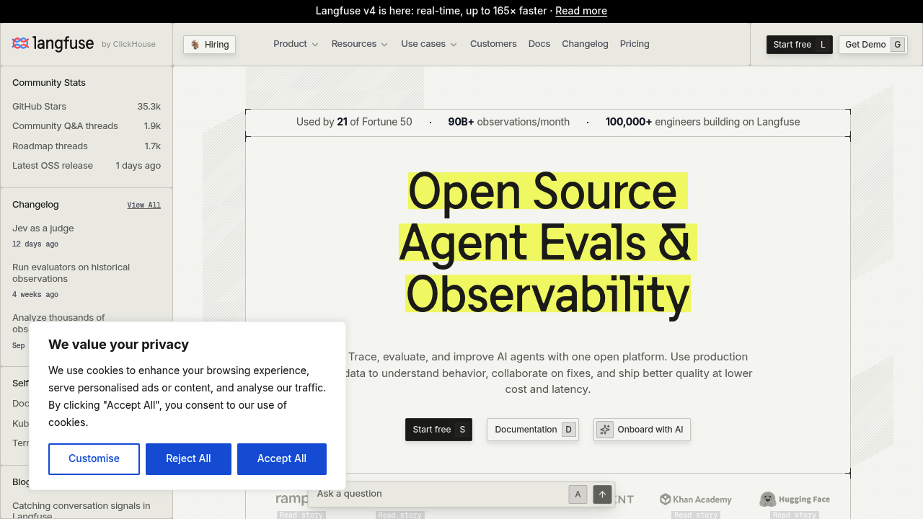Open Roadmap threads stat
923x519 pixels.
87,146
